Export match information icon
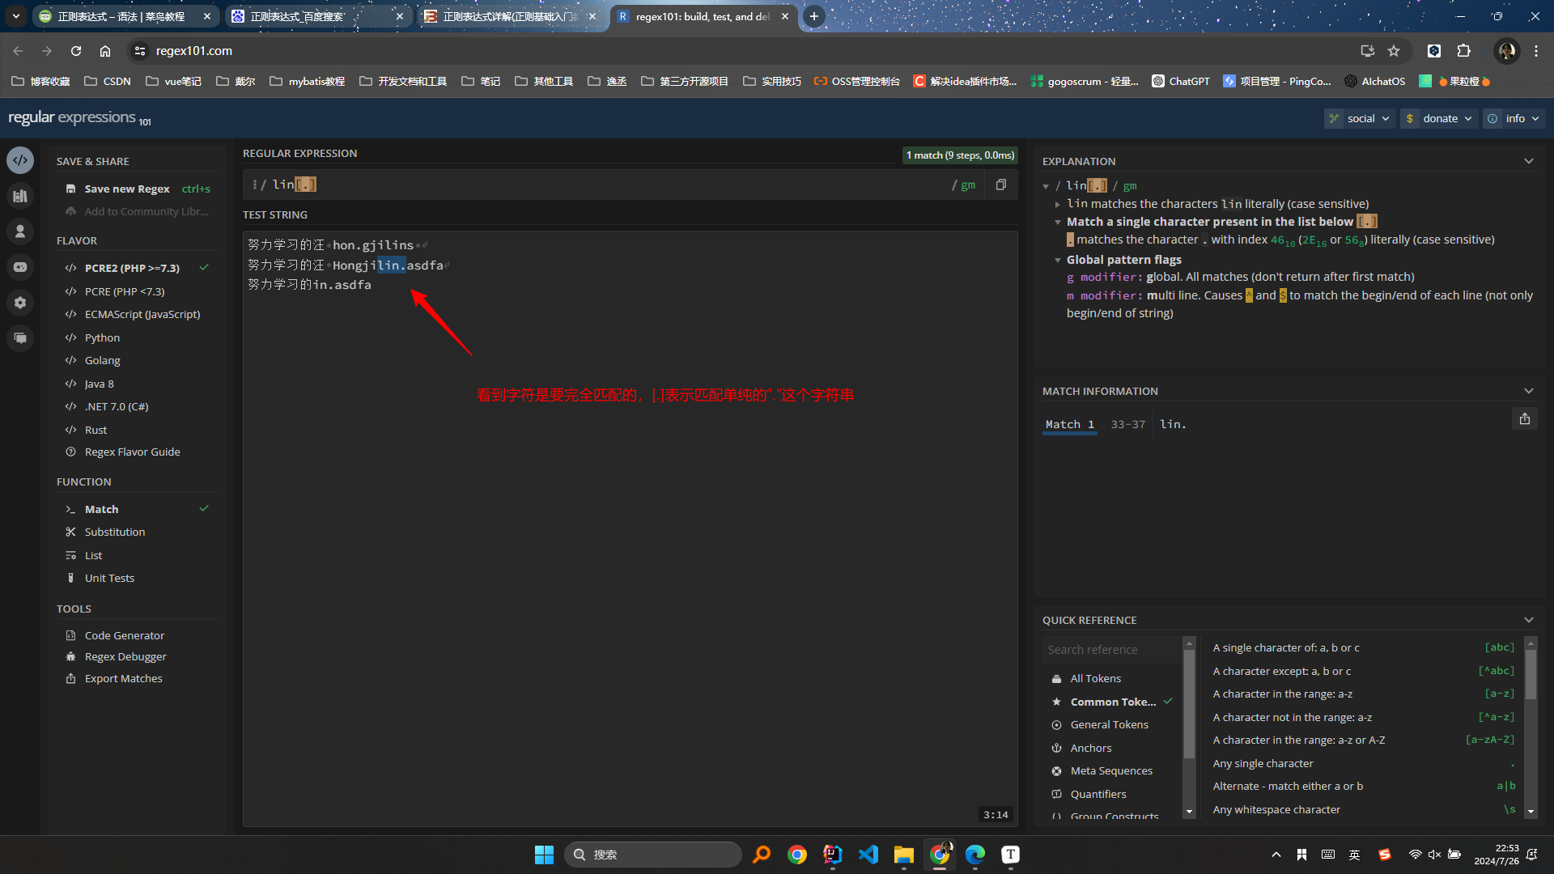1554x874 pixels. [x=1525, y=418]
